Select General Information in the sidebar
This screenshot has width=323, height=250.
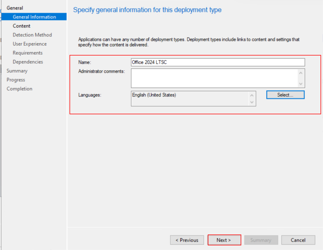click(x=34, y=17)
